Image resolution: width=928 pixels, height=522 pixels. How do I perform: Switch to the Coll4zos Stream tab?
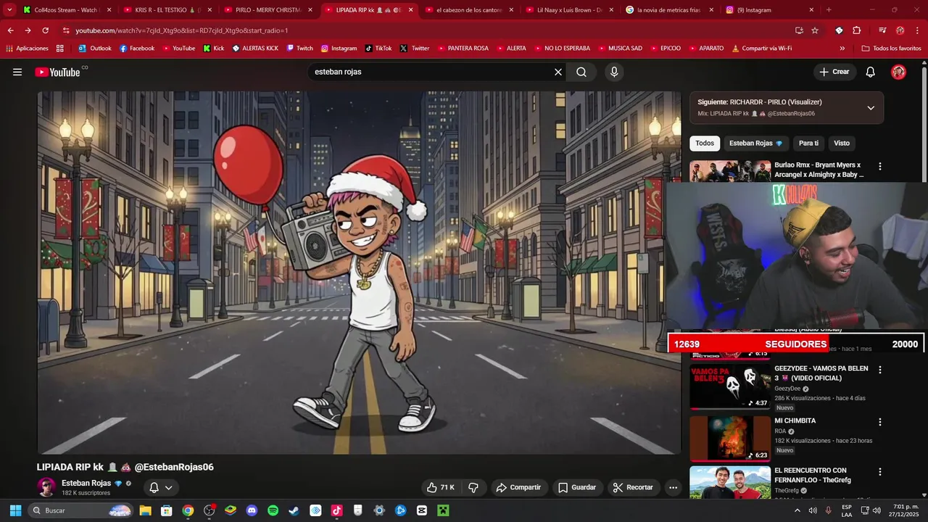pos(67,10)
